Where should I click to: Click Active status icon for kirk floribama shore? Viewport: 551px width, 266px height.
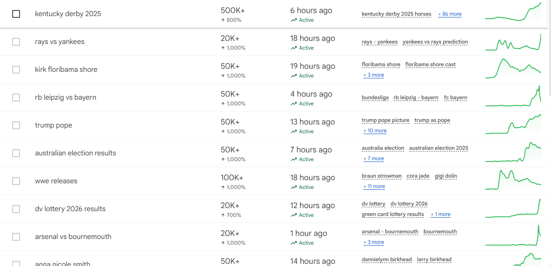point(294,76)
